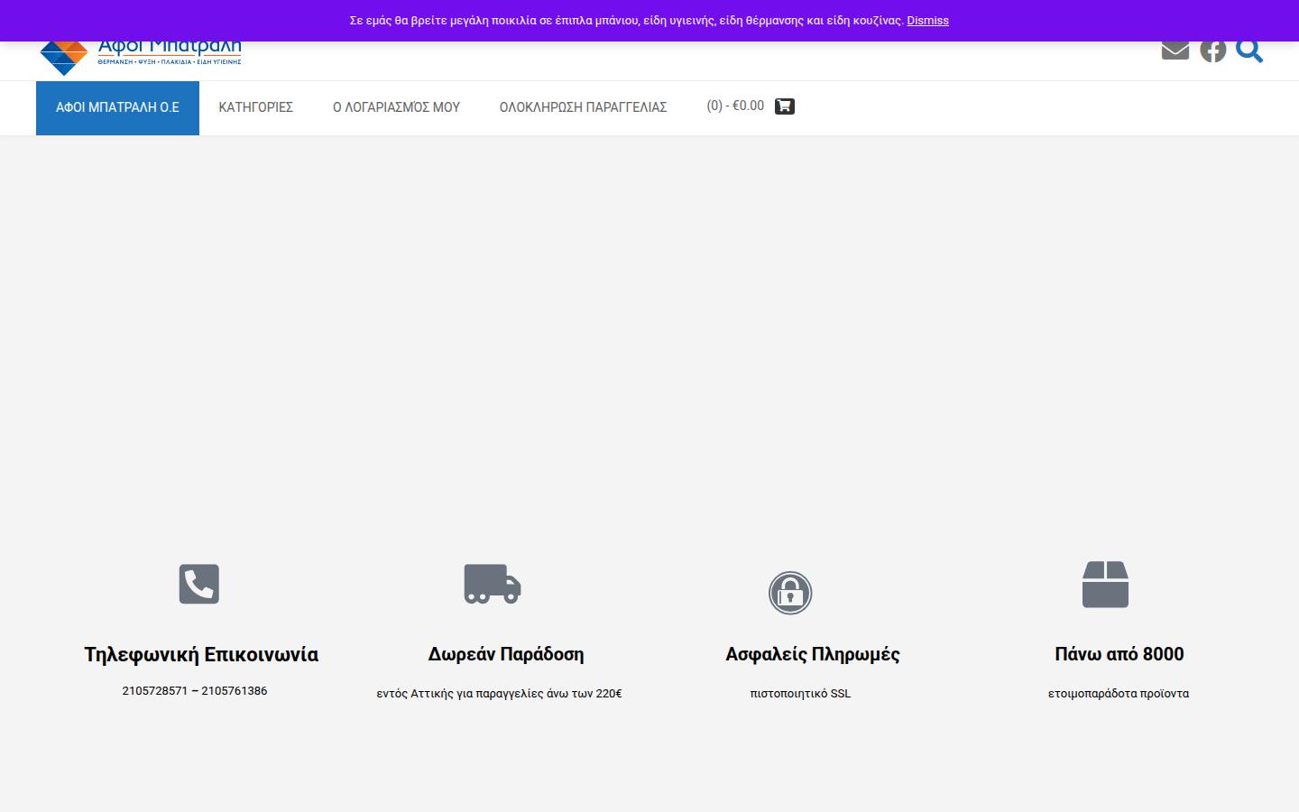Open Ο ΛΟΓΑΡΙΑΣΜΟΣ ΜΟΥ menu item
The image size is (1299, 812).
pyautogui.click(x=396, y=107)
